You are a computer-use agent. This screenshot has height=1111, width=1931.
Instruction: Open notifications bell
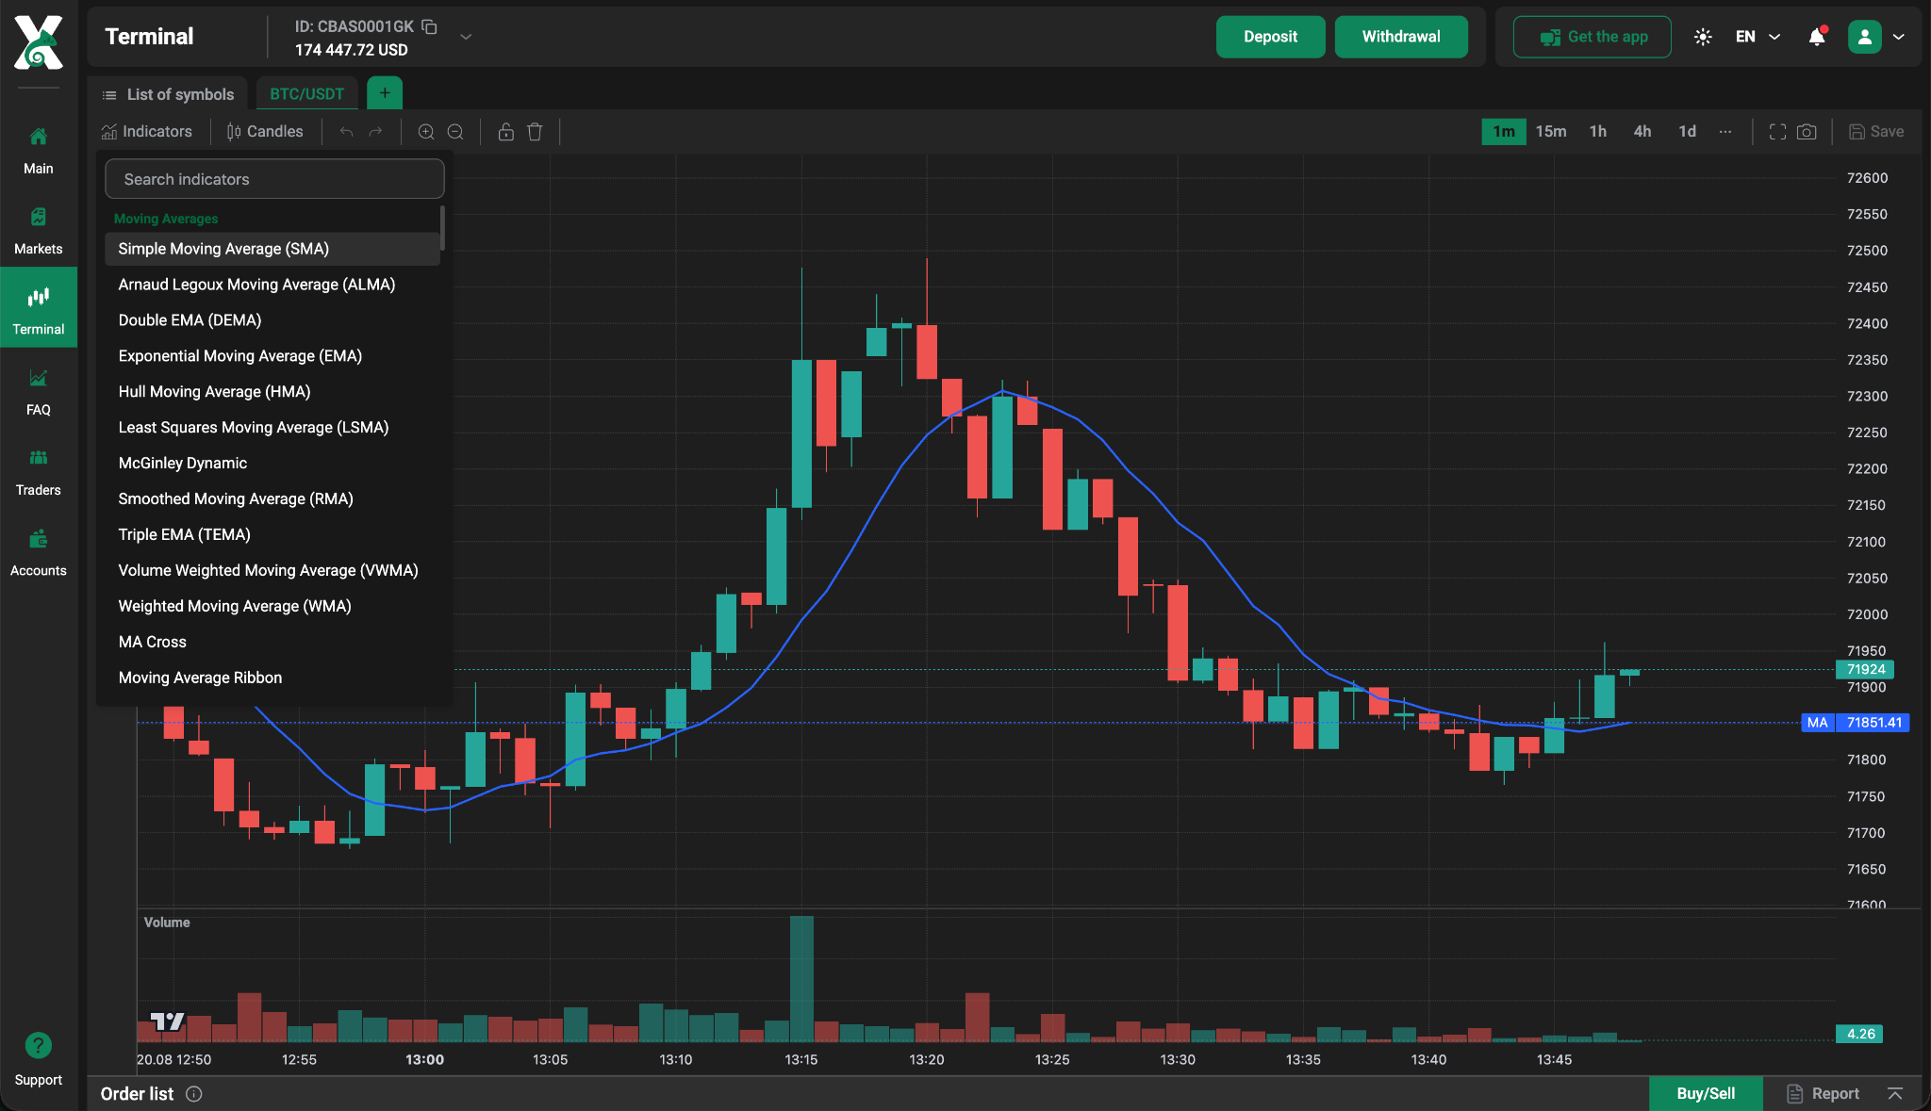1817,37
